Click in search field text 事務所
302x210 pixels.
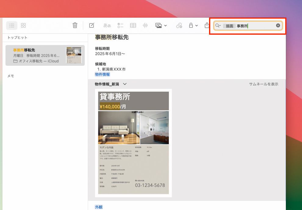pos(242,26)
